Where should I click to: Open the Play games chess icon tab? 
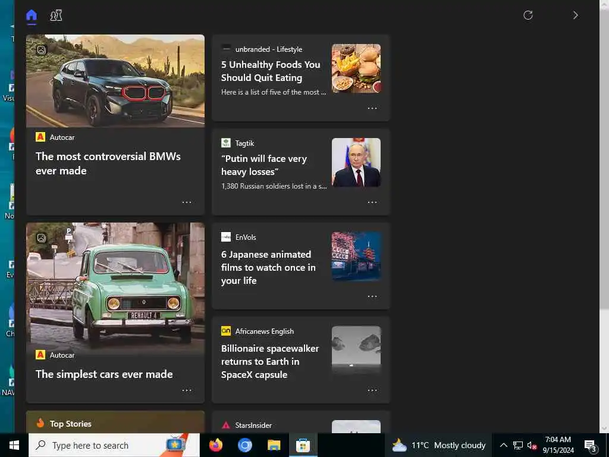[x=56, y=15]
